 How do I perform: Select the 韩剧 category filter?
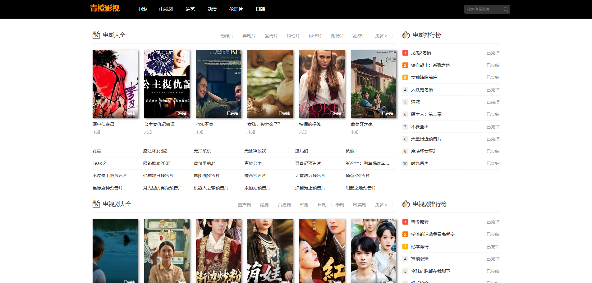[x=304, y=205]
